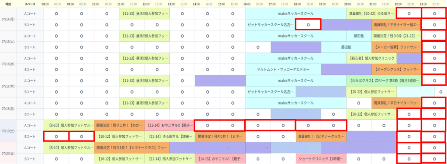Image resolution: width=447 pixels, height=164 pixels.
Task: Open 【12-14】おやこサル event on 07/19
Action: pos(169,125)
